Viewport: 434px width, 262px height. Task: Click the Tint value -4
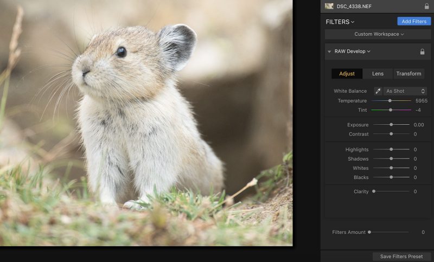(x=418, y=110)
